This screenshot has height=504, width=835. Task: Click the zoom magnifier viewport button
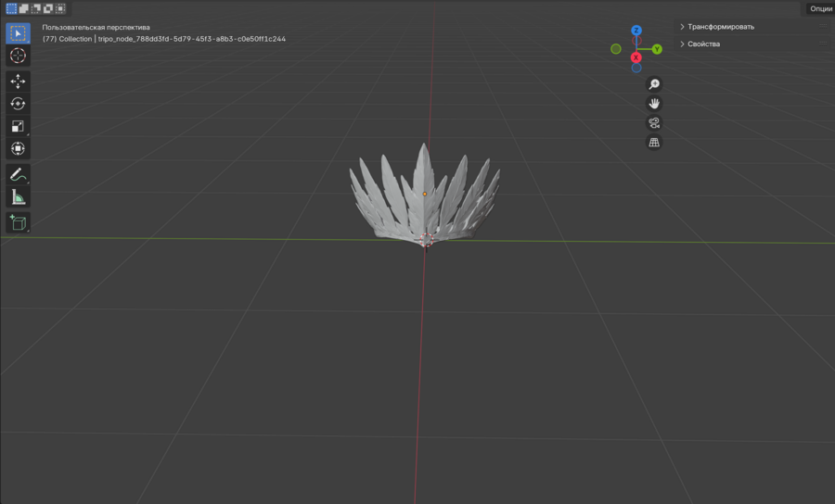coord(654,84)
